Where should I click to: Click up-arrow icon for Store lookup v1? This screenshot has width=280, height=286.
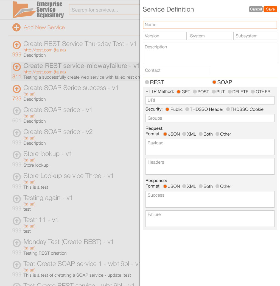tap(16, 155)
